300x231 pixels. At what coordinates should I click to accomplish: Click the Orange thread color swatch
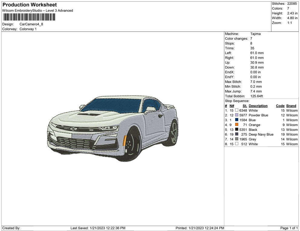click(x=237, y=125)
